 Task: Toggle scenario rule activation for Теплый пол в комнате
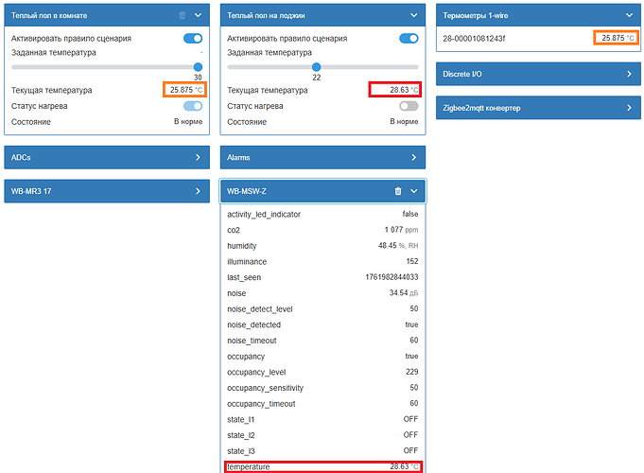click(193, 39)
